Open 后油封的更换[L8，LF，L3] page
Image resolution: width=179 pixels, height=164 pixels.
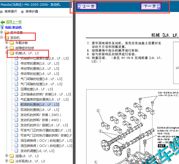click(40, 110)
